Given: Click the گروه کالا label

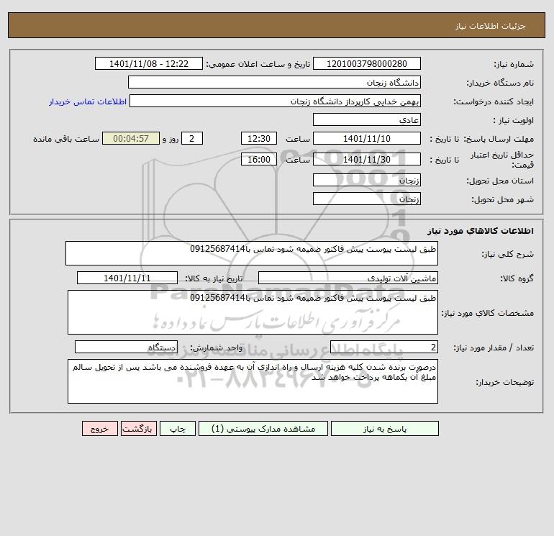Looking at the screenshot, I should click(517, 278).
